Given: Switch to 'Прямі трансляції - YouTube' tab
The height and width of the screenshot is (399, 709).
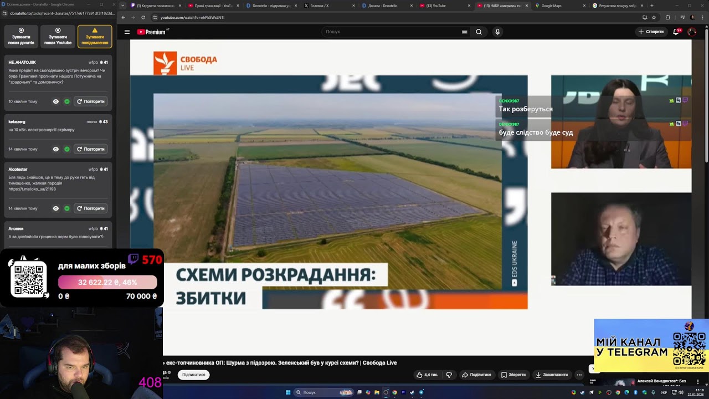Looking at the screenshot, I should point(214,6).
